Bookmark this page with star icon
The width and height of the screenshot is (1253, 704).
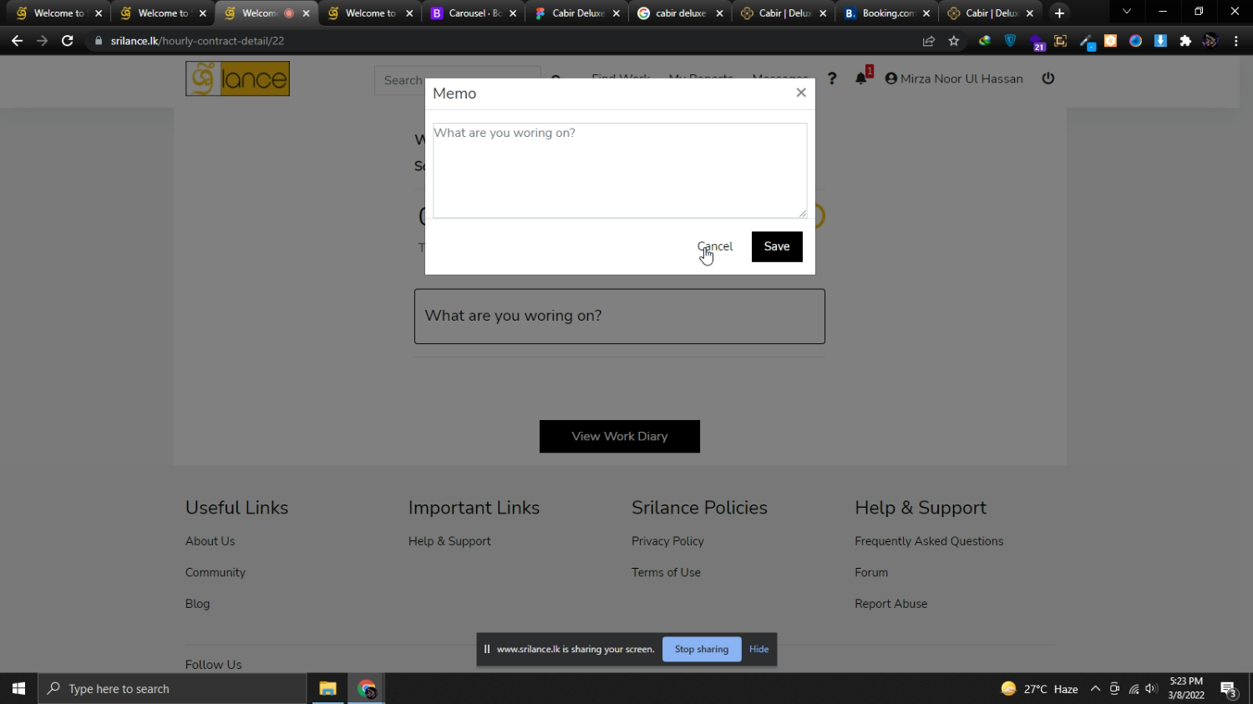[953, 41]
